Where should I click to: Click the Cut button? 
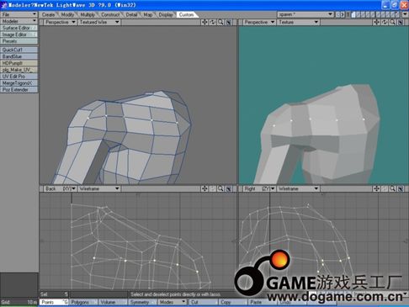204,302
